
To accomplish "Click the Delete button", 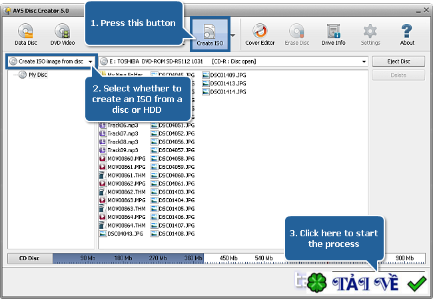I will (398, 75).
